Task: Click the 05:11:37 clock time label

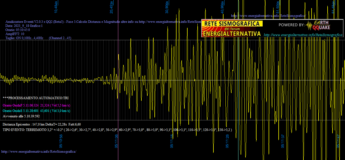Action: tap(283, 141)
